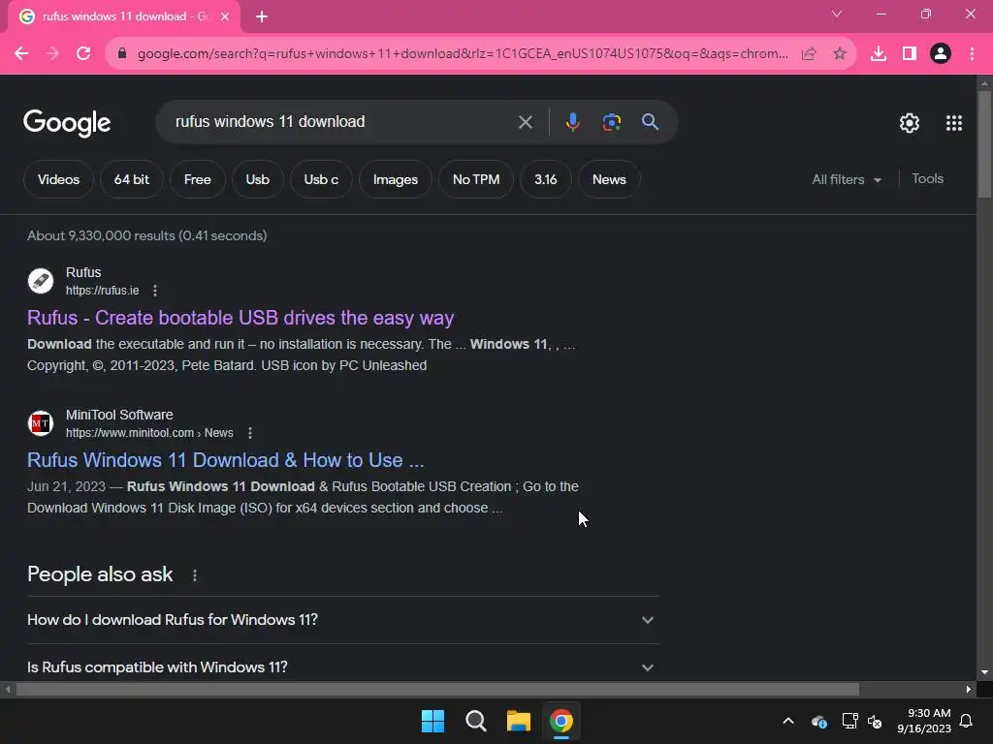Image resolution: width=993 pixels, height=744 pixels.
Task: Start voice search with the microphone icon
Action: tap(572, 122)
